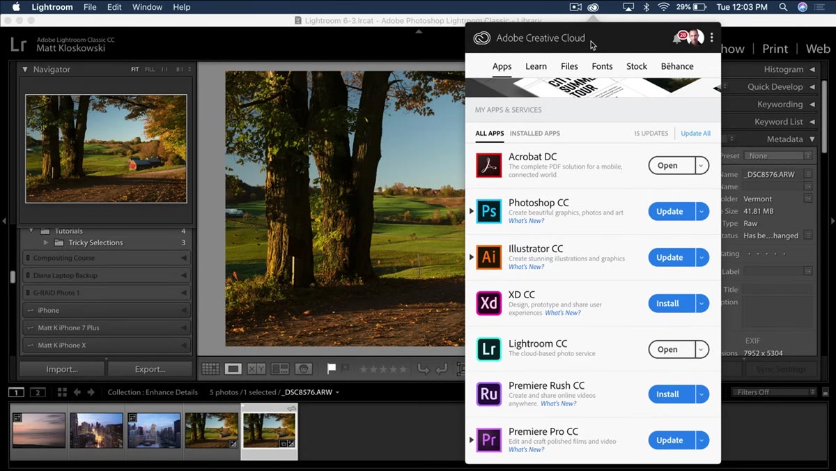836x471 pixels.
Task: Open Premiere Rush CC What's New link
Action: pos(558,403)
